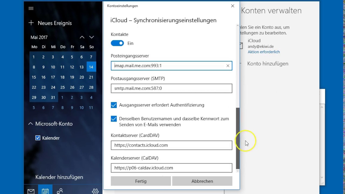345x194 pixels.
Task: Click the dialog scrollbar up arrow
Action: click(x=237, y=26)
